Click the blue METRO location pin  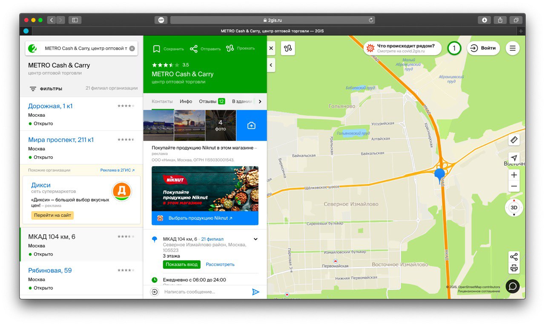point(439,175)
